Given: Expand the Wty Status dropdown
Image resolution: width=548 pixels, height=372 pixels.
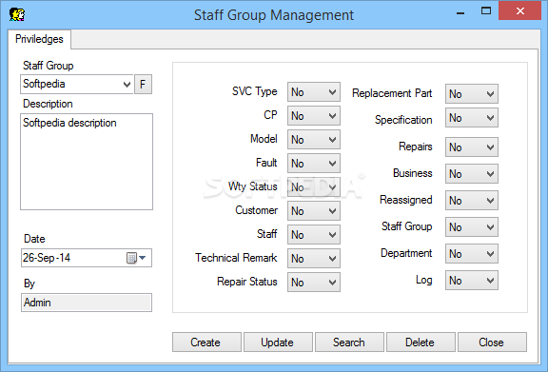Looking at the screenshot, I should [314, 187].
